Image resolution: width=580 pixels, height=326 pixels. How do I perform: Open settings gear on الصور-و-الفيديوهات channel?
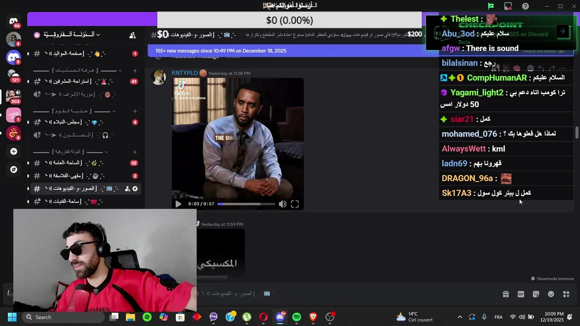tap(135, 188)
